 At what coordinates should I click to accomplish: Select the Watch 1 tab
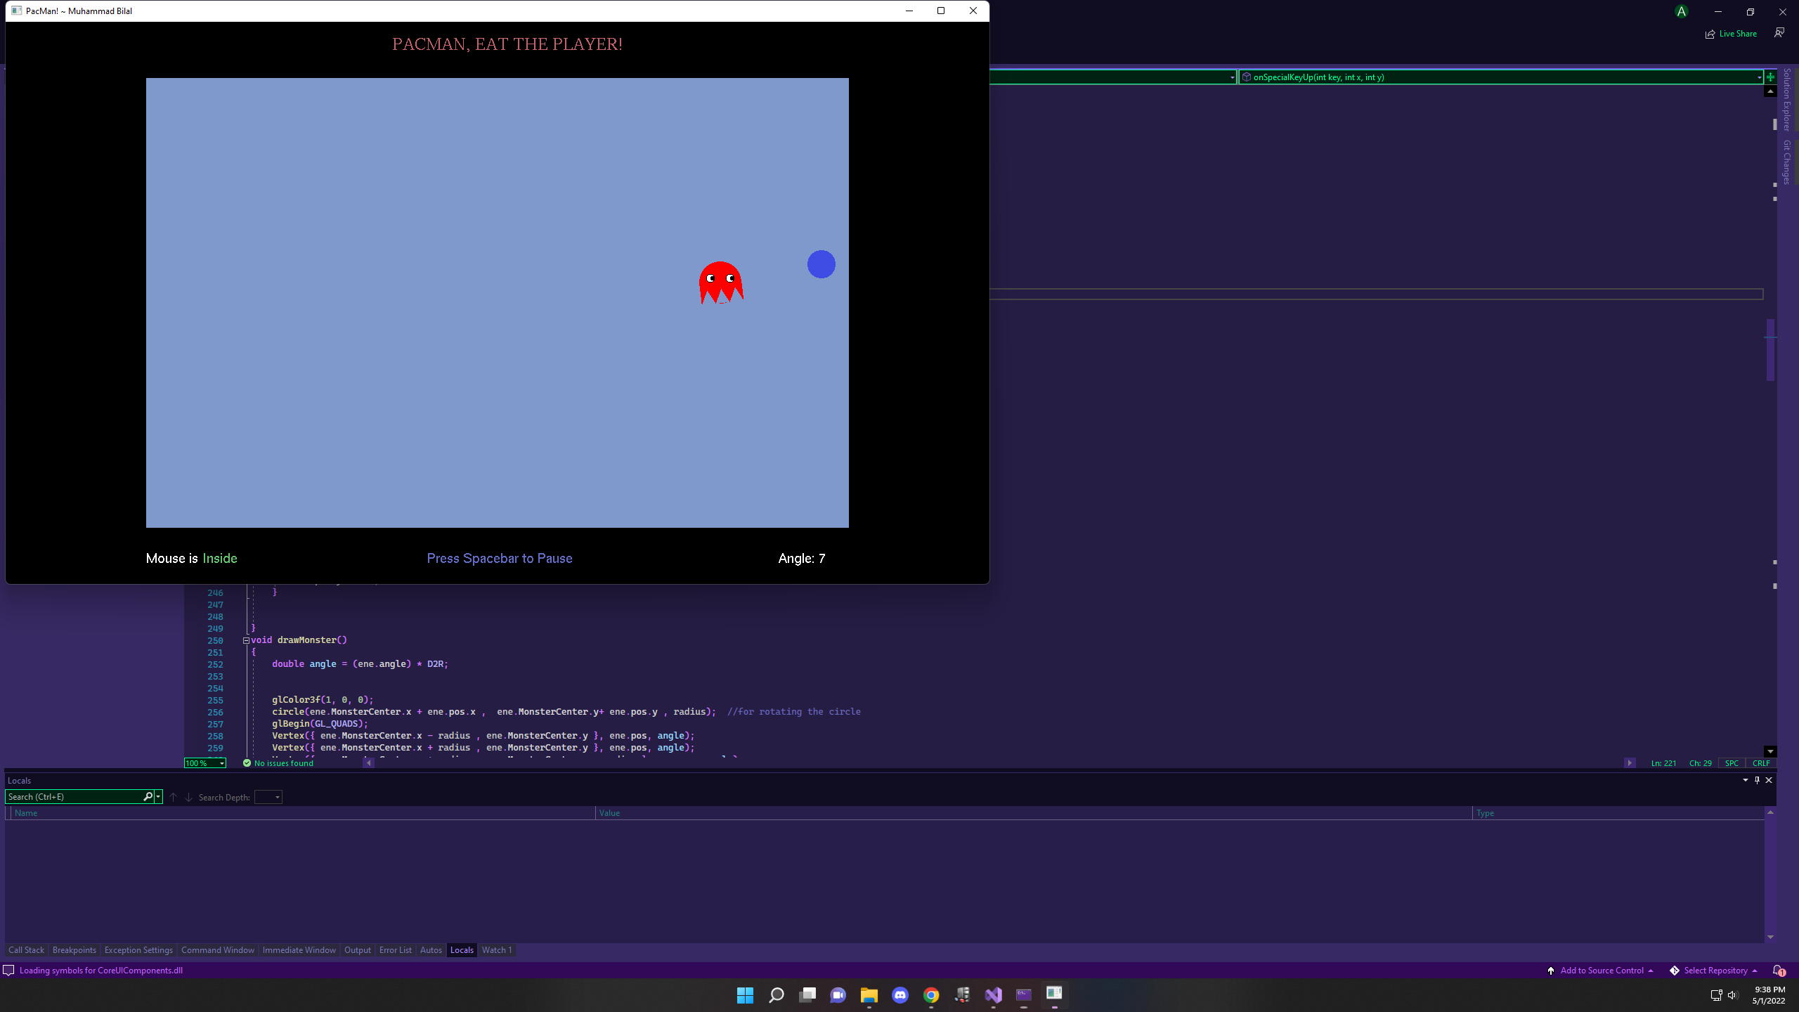496,950
